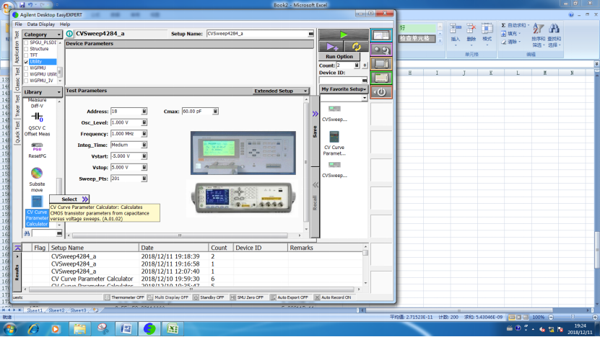Click the orange-bordered instrument monitor icon
This screenshot has height=337, width=600.
click(x=381, y=64)
